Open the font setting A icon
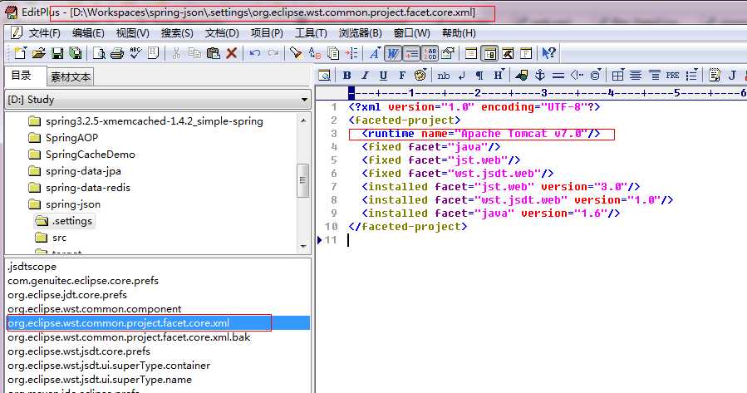The image size is (747, 393). [x=375, y=53]
